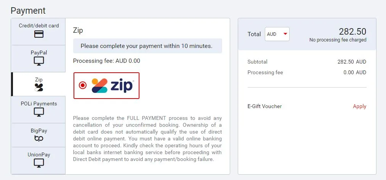This screenshot has width=386, height=180.
Task: Choose the PayPal tab label
Action: (x=39, y=53)
